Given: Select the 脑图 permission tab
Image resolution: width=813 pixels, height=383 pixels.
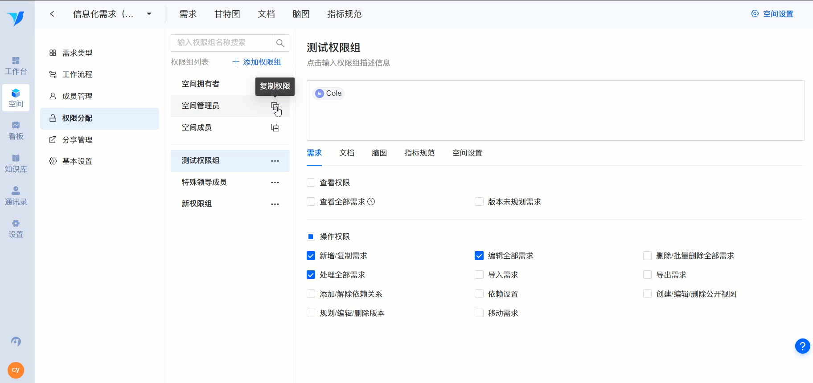Looking at the screenshot, I should (x=379, y=153).
